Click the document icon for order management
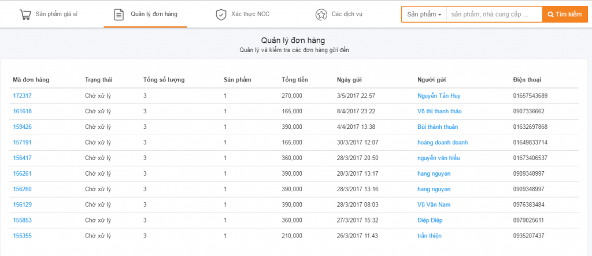Screen dimensions: 592x256 (119, 14)
